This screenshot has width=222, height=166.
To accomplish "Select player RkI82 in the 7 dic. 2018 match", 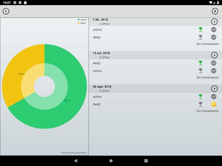I will click(x=97, y=38).
